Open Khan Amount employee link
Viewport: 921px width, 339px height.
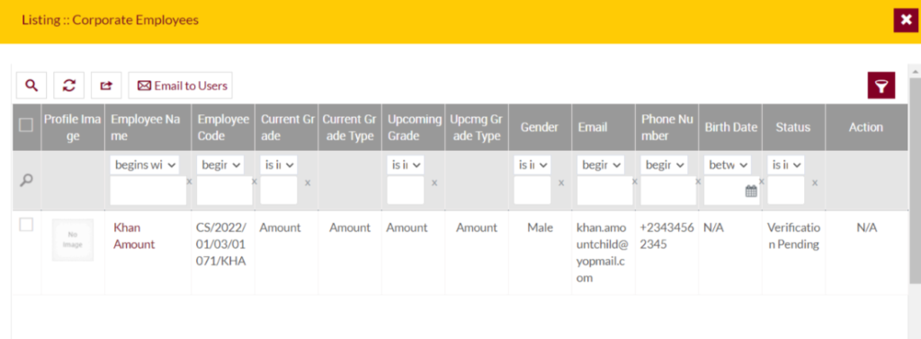[134, 236]
